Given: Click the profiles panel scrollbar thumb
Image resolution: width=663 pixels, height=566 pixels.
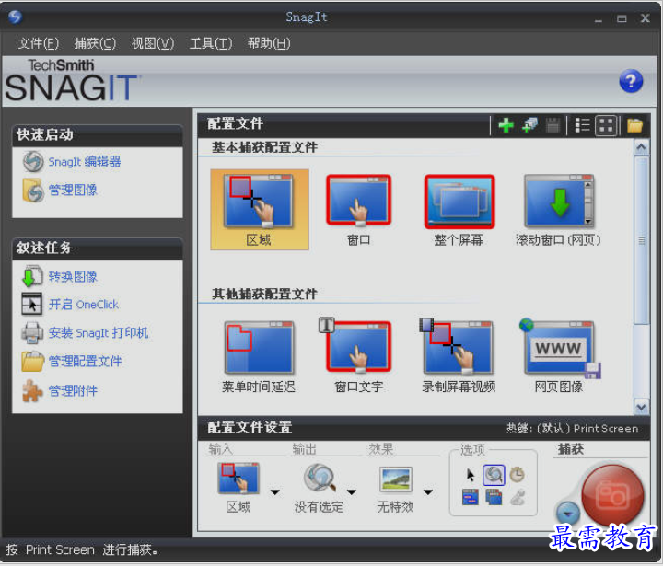Looking at the screenshot, I should pyautogui.click(x=642, y=241).
